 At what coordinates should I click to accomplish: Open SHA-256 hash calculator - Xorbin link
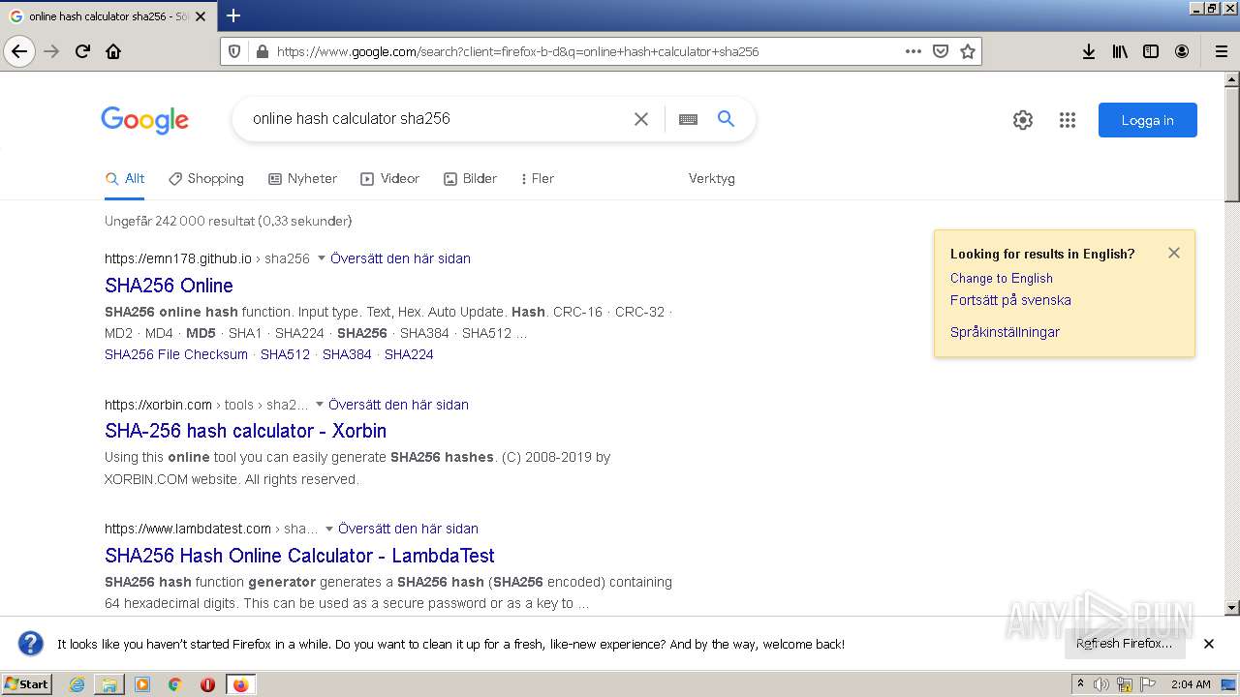pyautogui.click(x=245, y=431)
